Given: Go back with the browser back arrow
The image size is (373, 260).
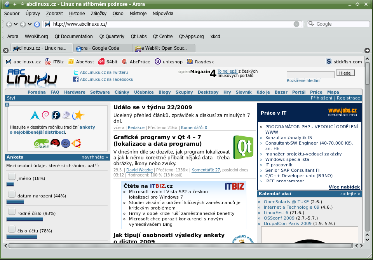Looking at the screenshot, I should tap(9, 24).
